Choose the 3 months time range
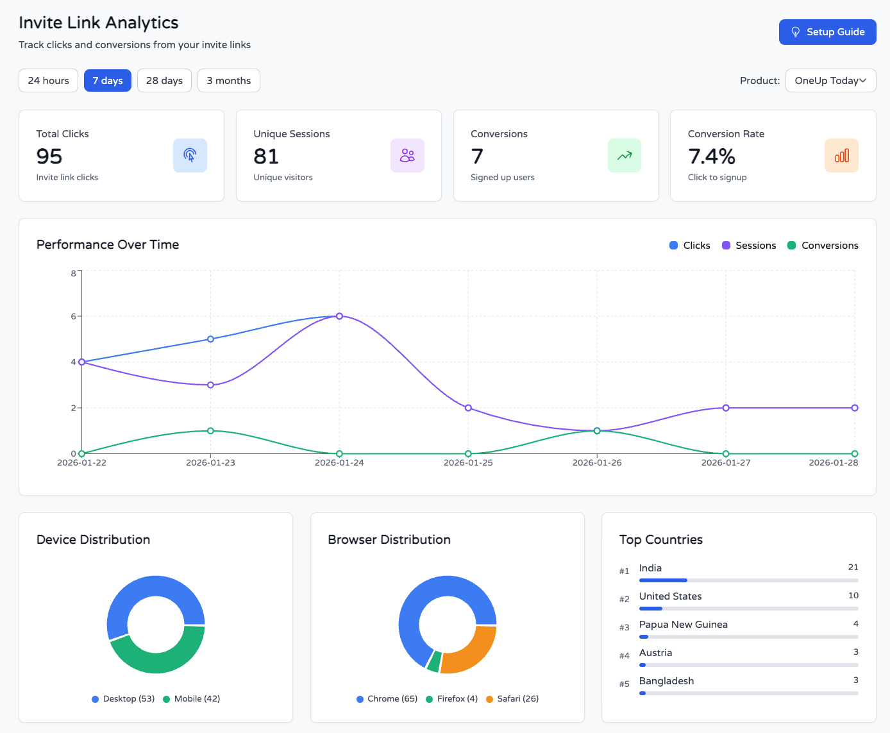This screenshot has width=890, height=733. (228, 81)
